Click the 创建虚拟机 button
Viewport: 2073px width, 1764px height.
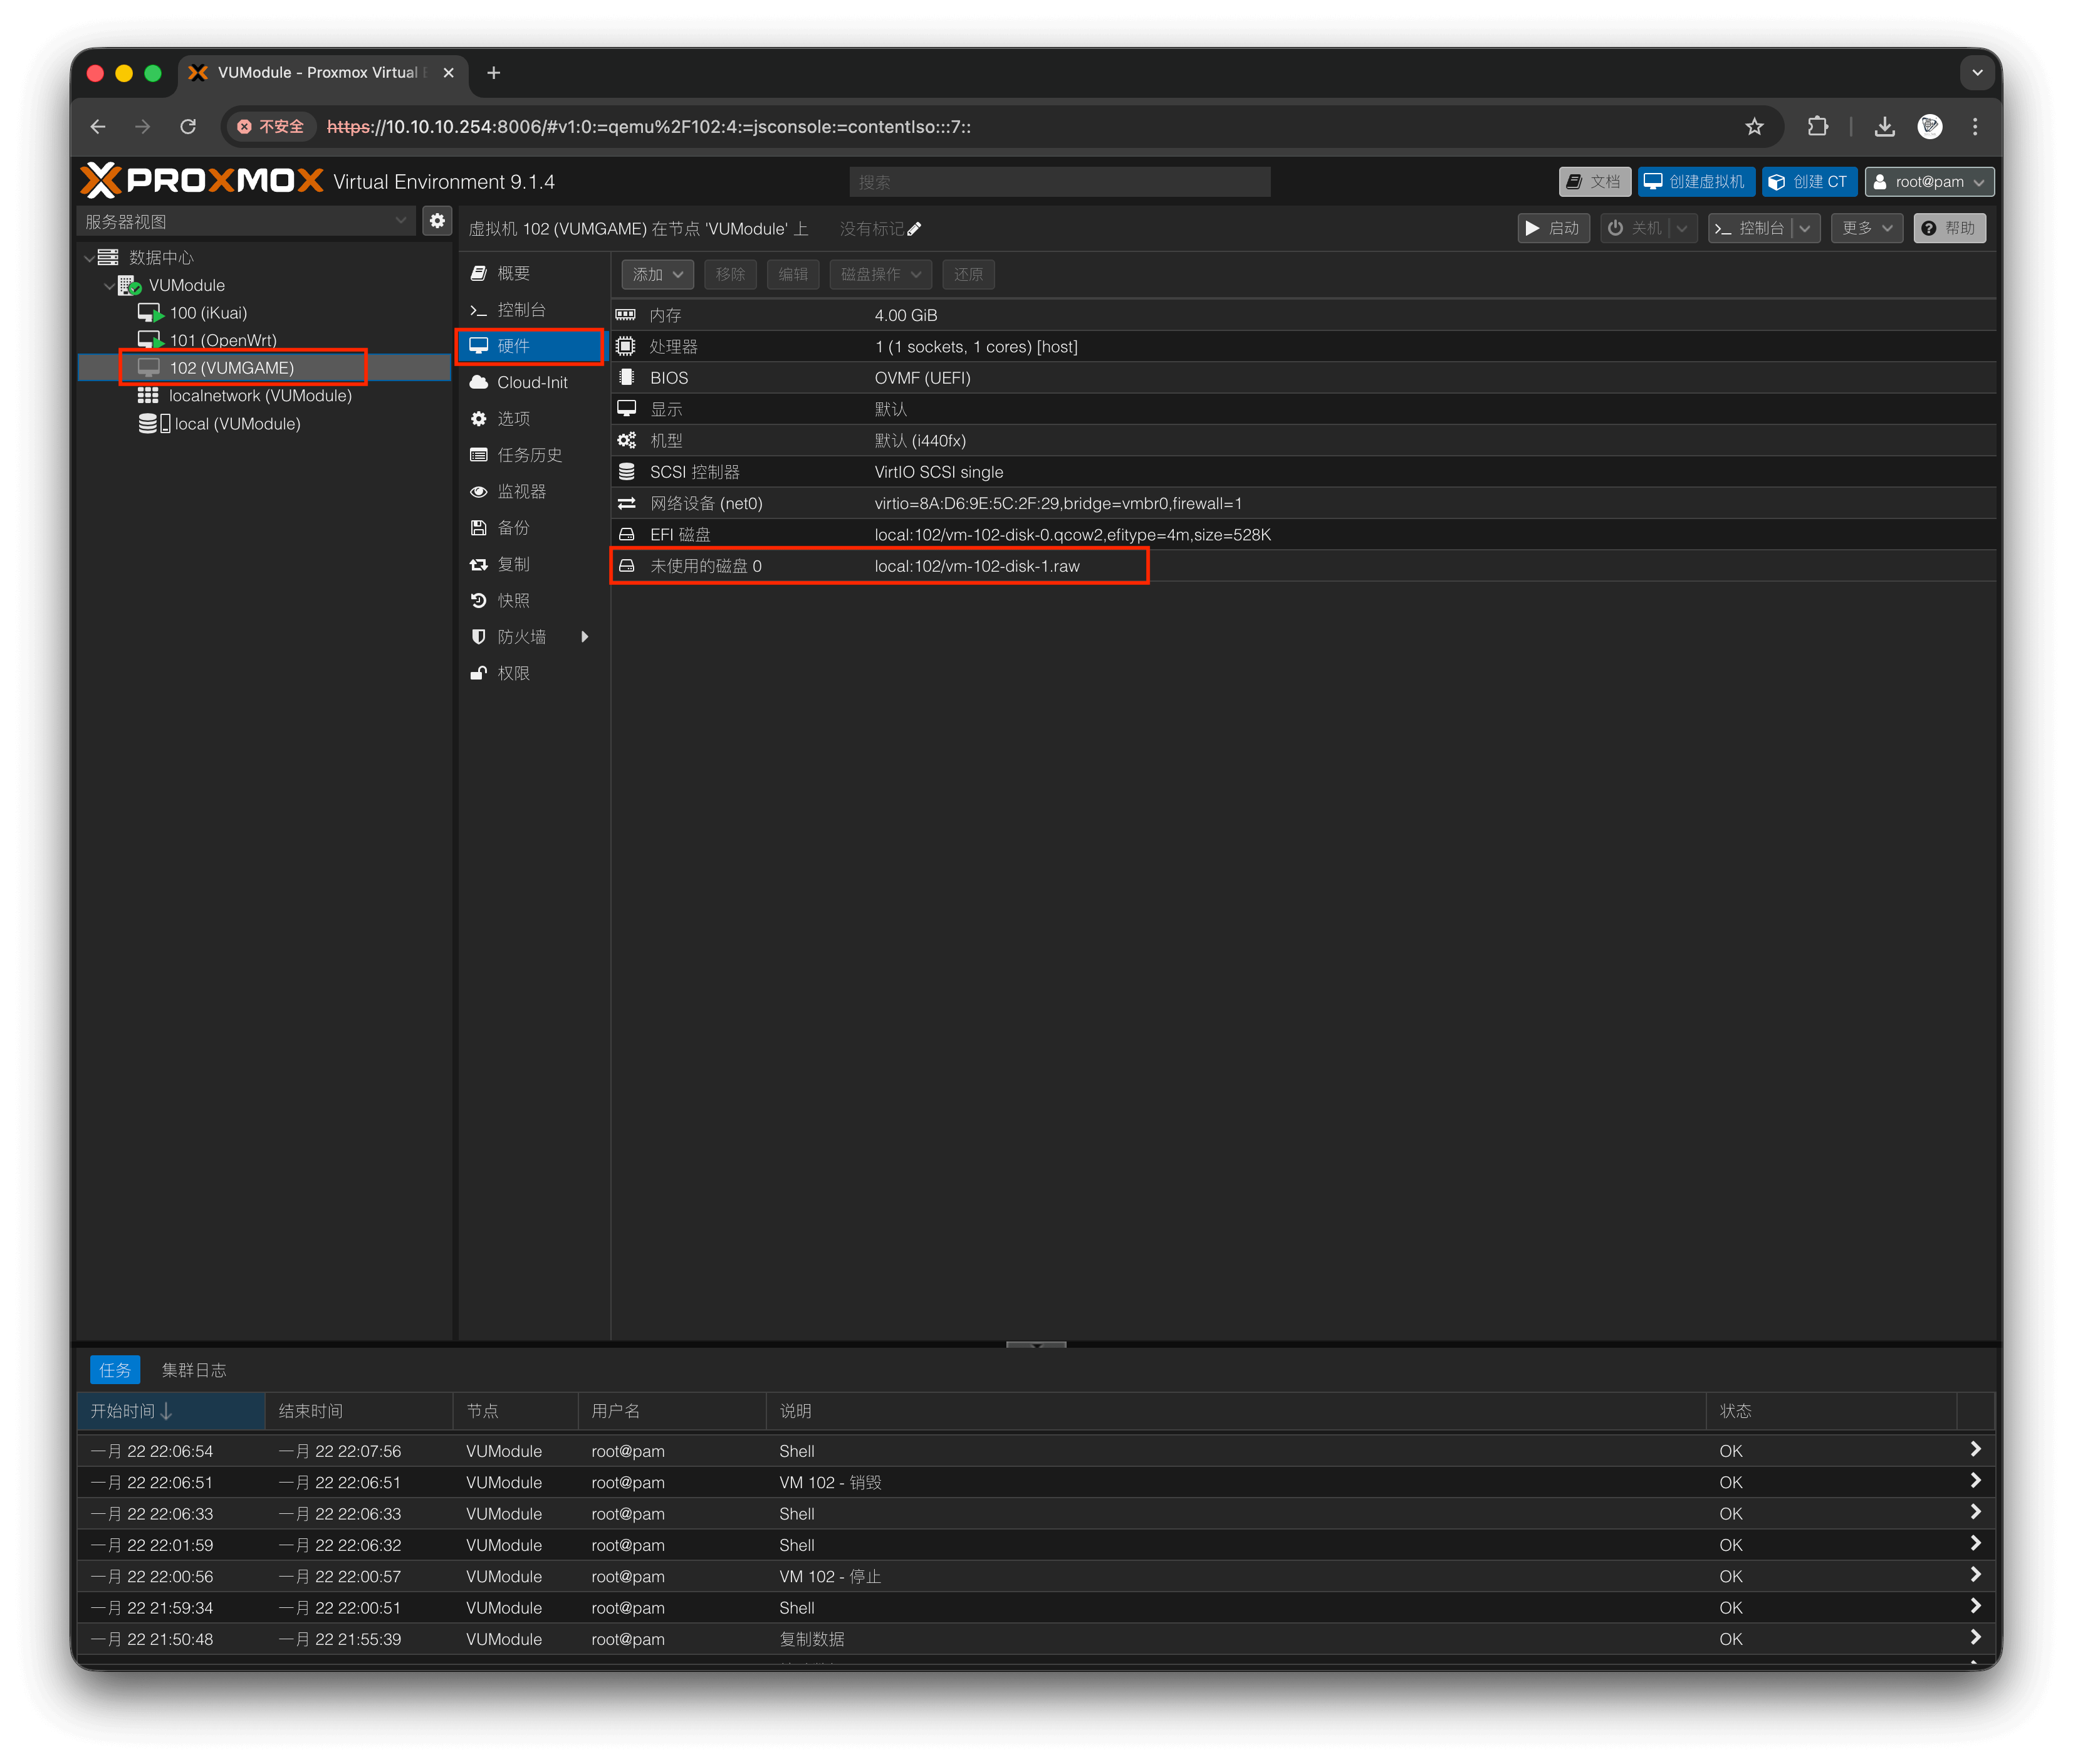pyautogui.click(x=1695, y=182)
